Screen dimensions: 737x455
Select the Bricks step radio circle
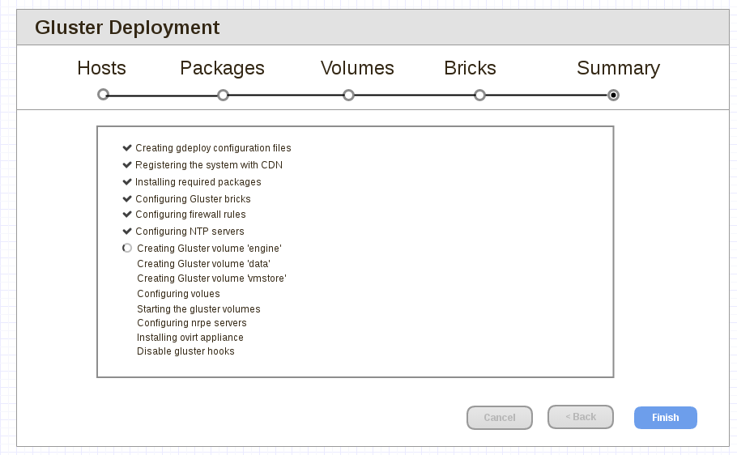coord(480,96)
